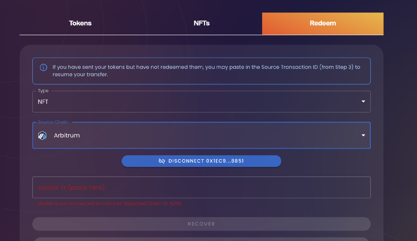This screenshot has width=417, height=241.
Task: Click the "Source Chain" field label
Action: pyautogui.click(x=53, y=122)
